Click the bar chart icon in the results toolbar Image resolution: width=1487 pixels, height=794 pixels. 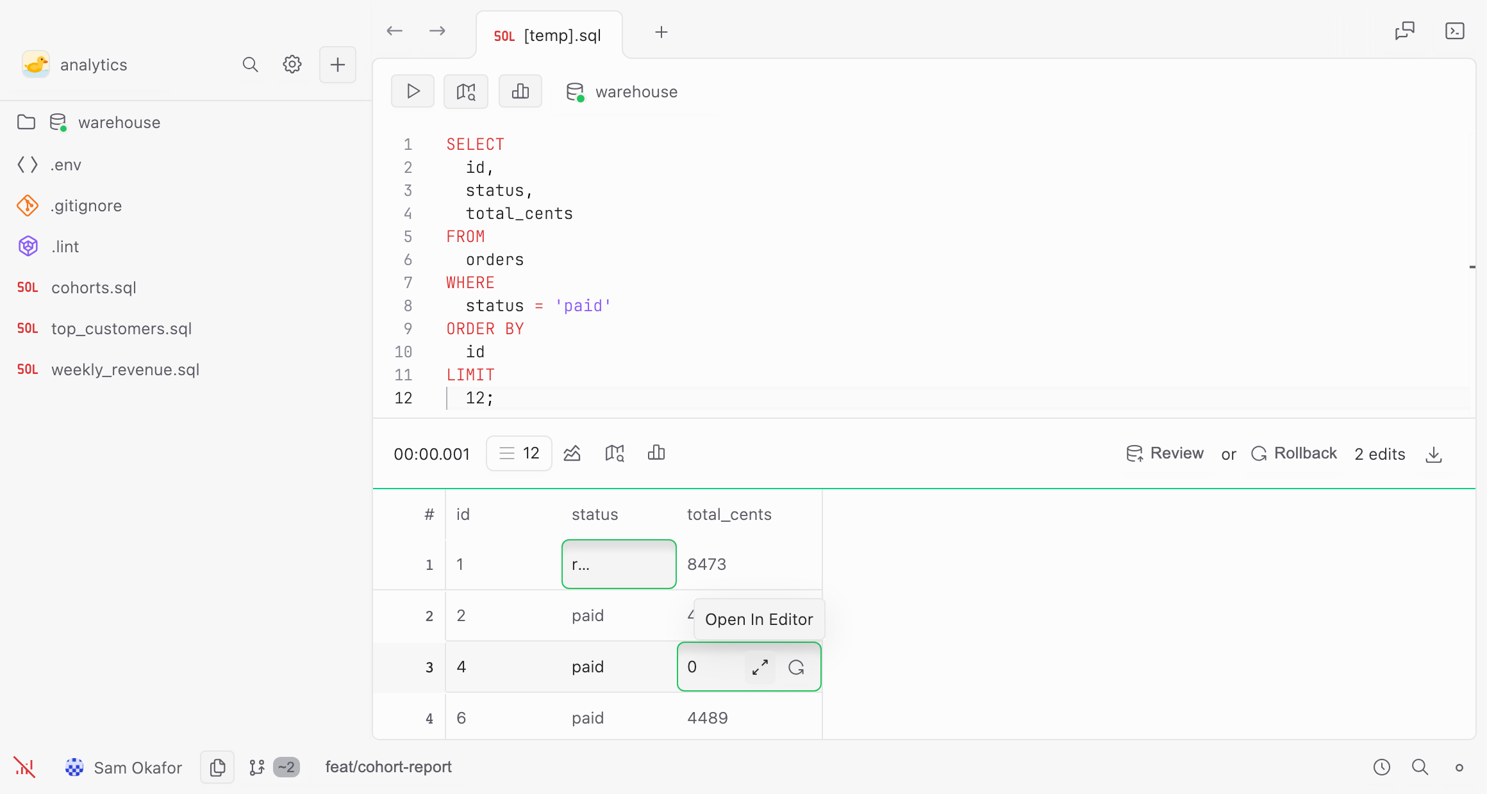pyautogui.click(x=656, y=453)
